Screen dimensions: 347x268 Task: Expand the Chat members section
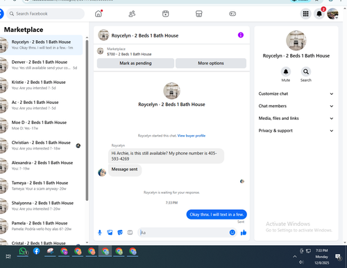pyautogui.click(x=296, y=106)
